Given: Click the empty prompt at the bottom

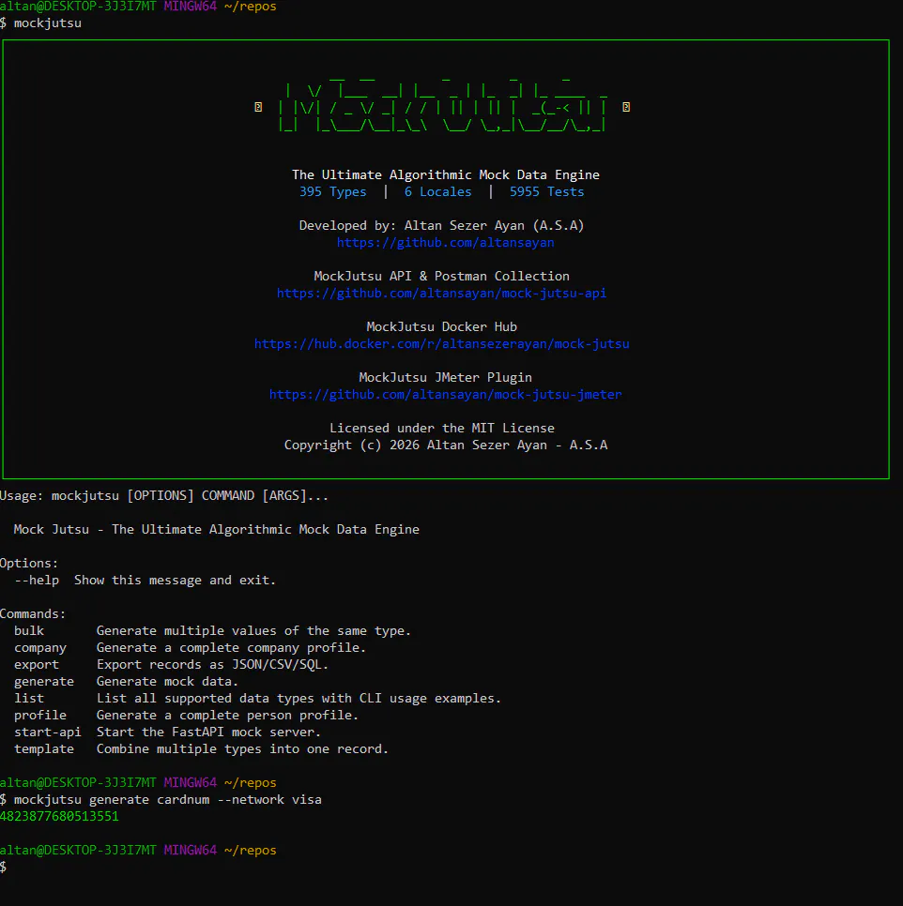Looking at the screenshot, I should (4, 868).
